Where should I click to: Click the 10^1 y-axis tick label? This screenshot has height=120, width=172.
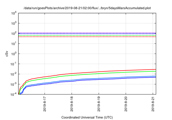pos(14,44)
